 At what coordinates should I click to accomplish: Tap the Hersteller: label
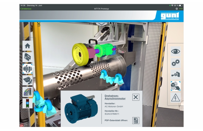tap(110, 104)
